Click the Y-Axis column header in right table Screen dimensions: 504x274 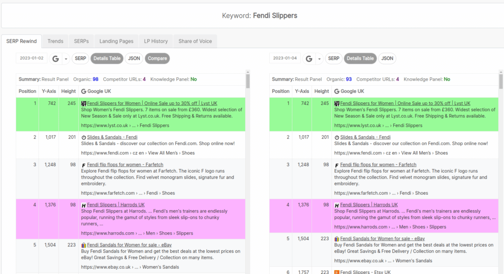click(x=302, y=91)
